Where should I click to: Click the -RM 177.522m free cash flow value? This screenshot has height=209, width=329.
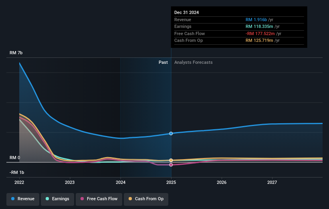(260, 34)
